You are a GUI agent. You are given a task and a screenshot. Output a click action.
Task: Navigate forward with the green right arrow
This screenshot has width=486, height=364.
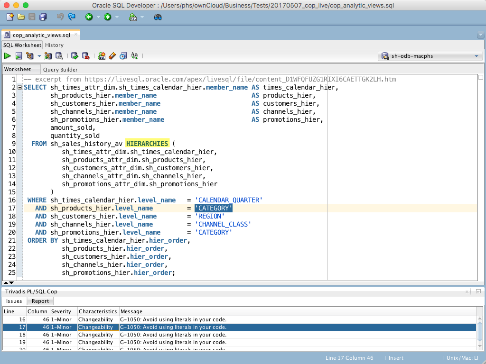[108, 17]
